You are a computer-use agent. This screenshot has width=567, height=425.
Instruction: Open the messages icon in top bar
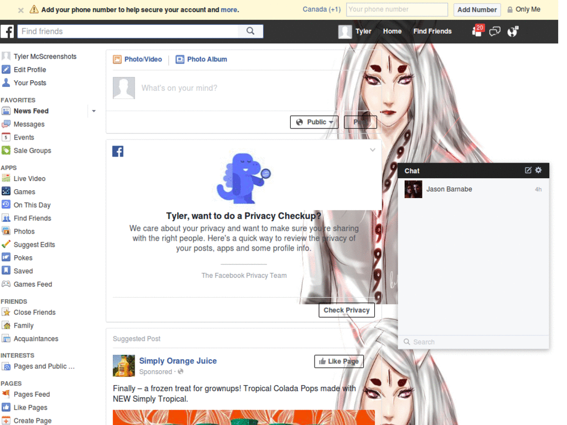[494, 32]
